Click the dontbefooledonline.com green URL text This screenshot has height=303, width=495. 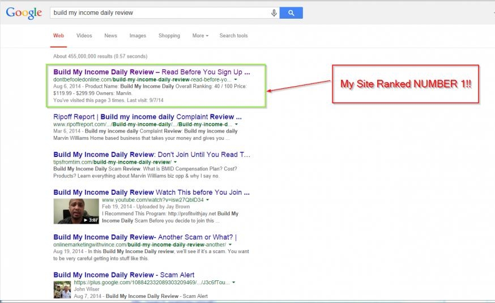tap(142, 79)
